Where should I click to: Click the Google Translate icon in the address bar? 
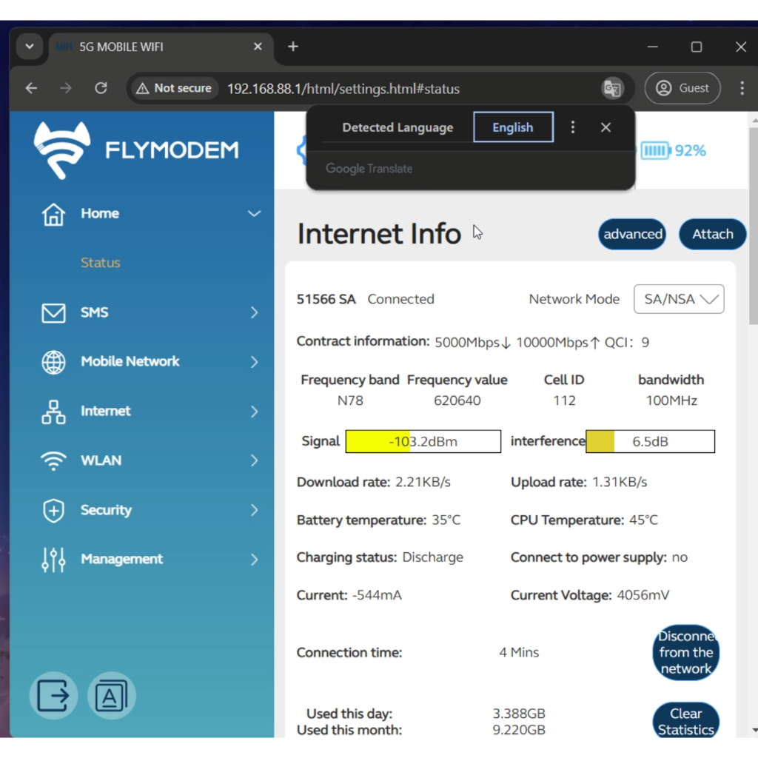pyautogui.click(x=611, y=89)
